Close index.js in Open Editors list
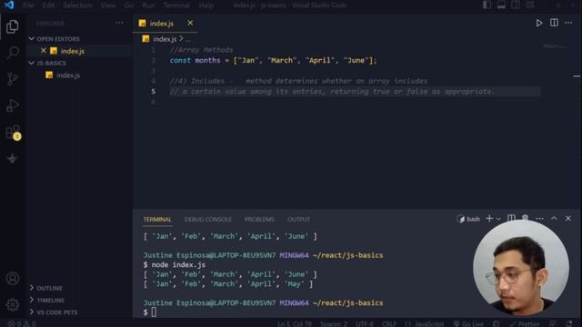The height and width of the screenshot is (327, 582). point(44,51)
